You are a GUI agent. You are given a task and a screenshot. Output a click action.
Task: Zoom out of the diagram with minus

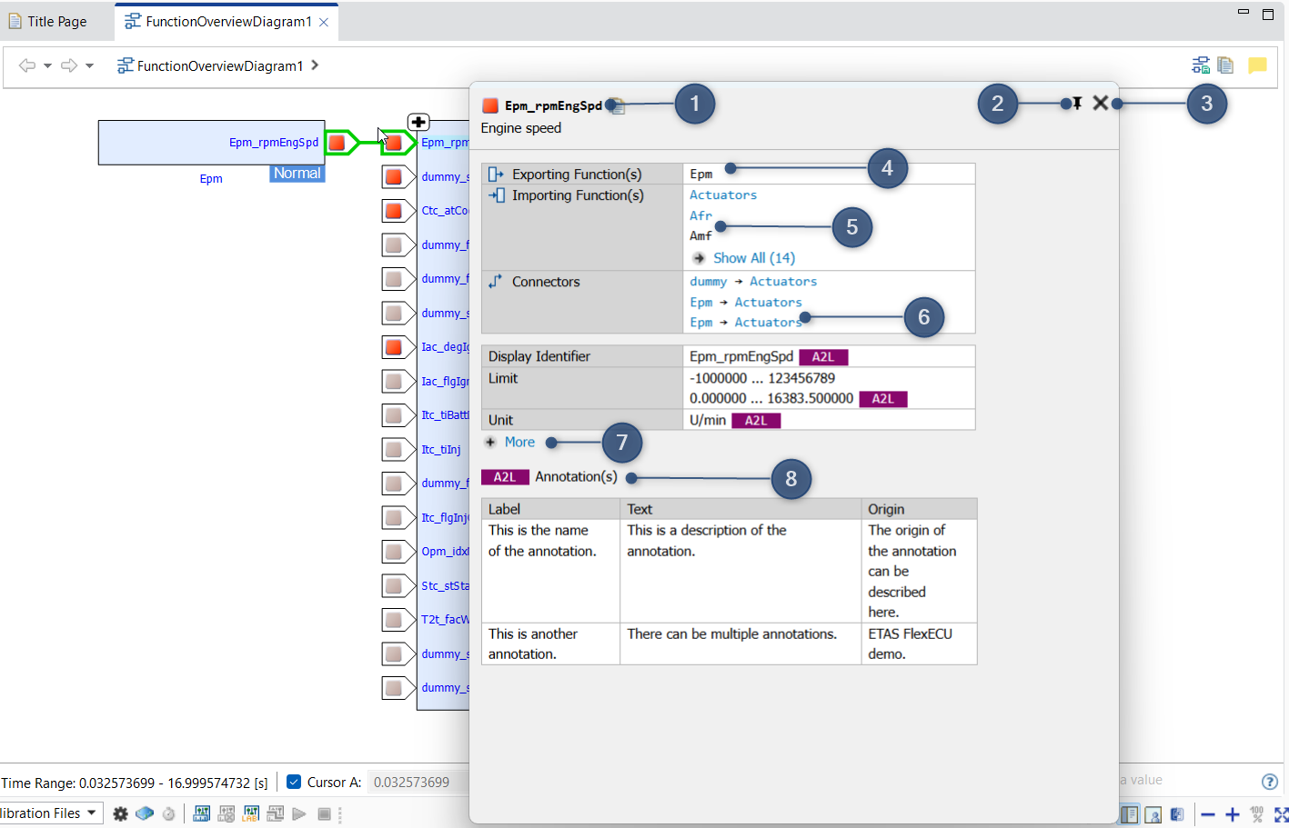click(1208, 814)
